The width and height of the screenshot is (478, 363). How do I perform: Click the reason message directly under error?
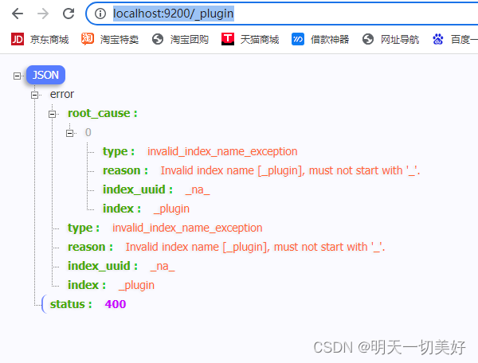coord(255,248)
